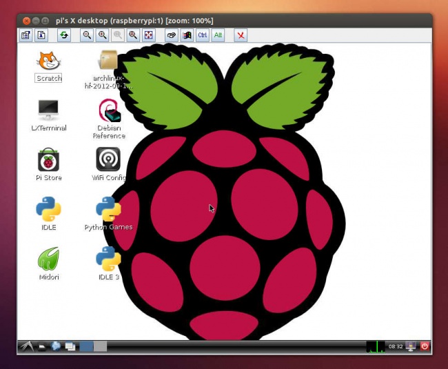Launch web browser from the panel

pyautogui.click(x=56, y=346)
